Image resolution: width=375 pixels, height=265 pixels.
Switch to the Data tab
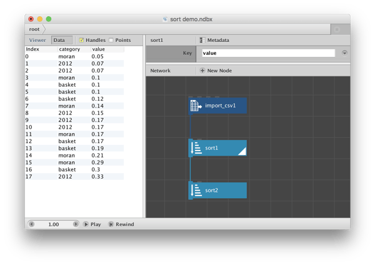(x=62, y=40)
